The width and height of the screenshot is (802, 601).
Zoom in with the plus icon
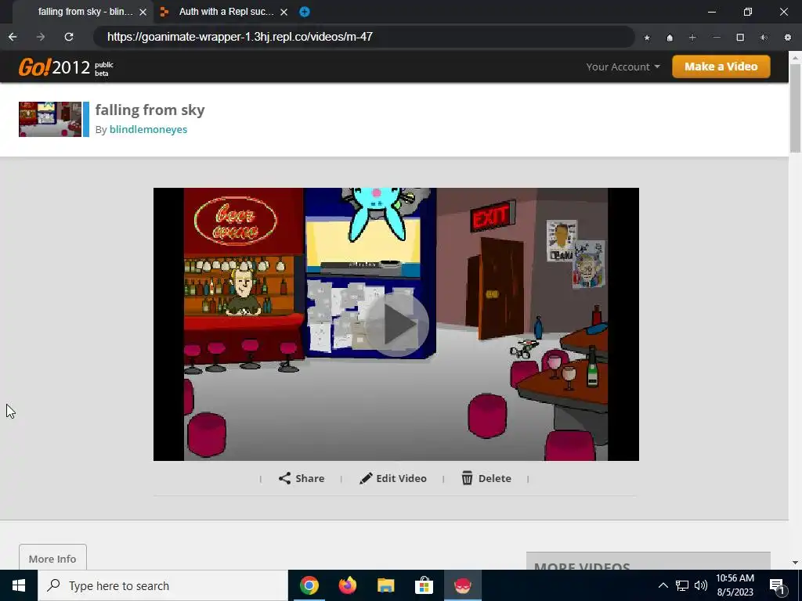(692, 38)
